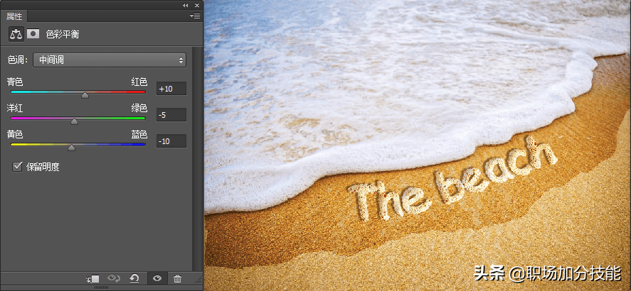Image resolution: width=631 pixels, height=291 pixels.
Task: Switch to the 属性 tab
Action: pyautogui.click(x=14, y=16)
